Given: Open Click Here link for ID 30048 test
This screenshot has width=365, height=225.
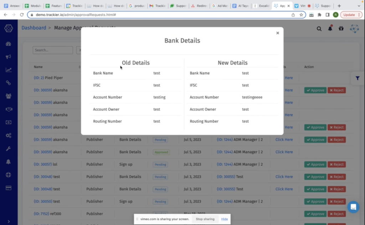Looking at the screenshot, I should point(284,177).
